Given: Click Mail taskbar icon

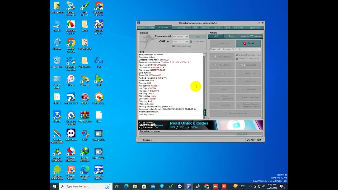Looking at the screenshot, I should [153, 186].
